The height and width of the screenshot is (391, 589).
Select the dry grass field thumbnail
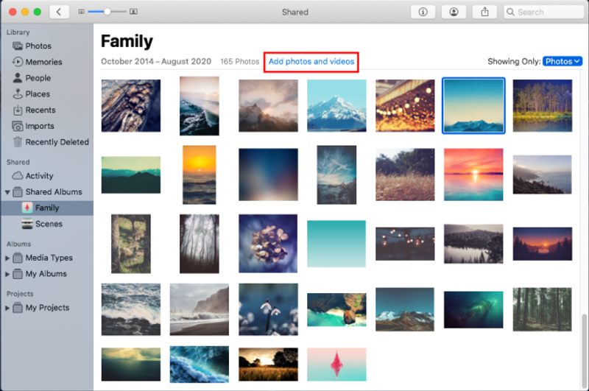(405, 175)
